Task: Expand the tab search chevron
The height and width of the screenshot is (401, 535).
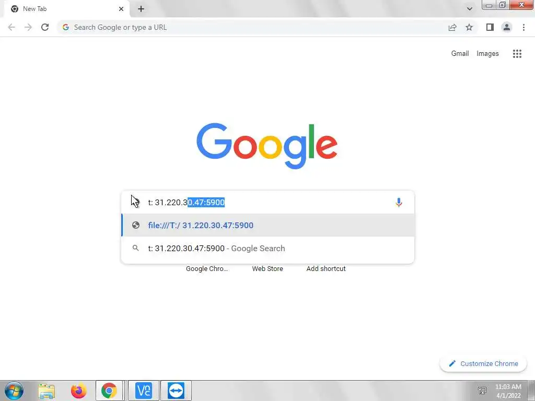Action: pyautogui.click(x=470, y=9)
